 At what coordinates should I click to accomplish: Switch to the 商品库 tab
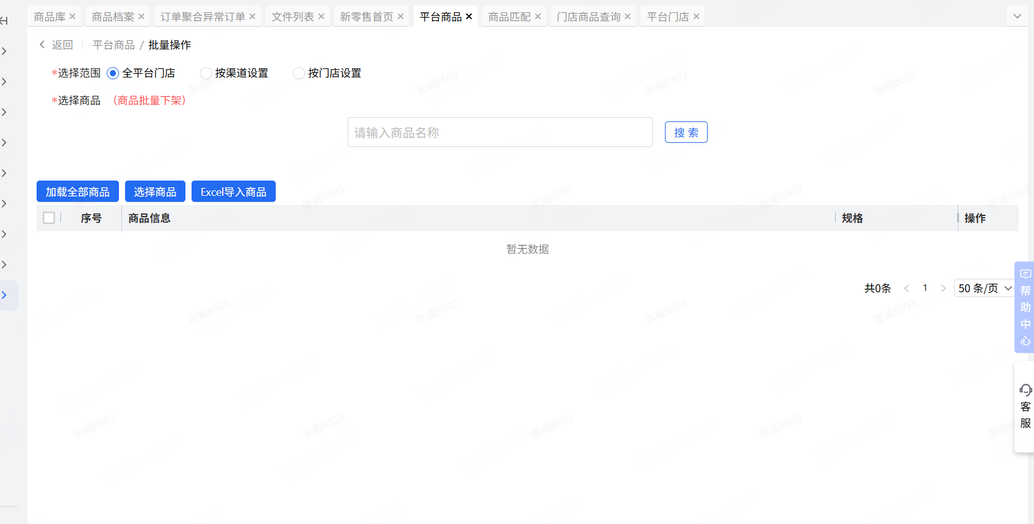pyautogui.click(x=49, y=16)
